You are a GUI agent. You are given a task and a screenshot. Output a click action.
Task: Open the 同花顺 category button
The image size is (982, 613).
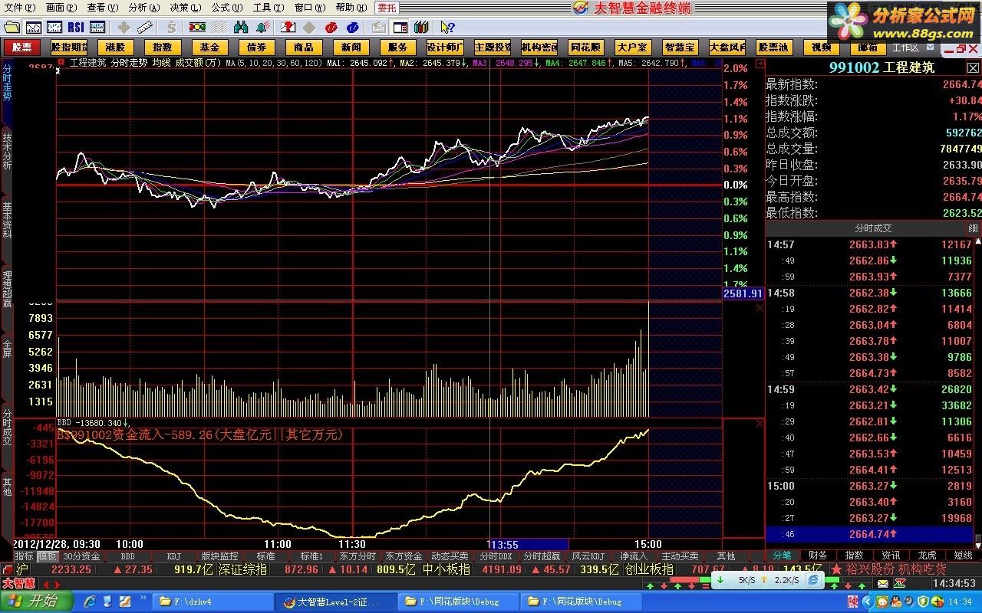pyautogui.click(x=586, y=48)
